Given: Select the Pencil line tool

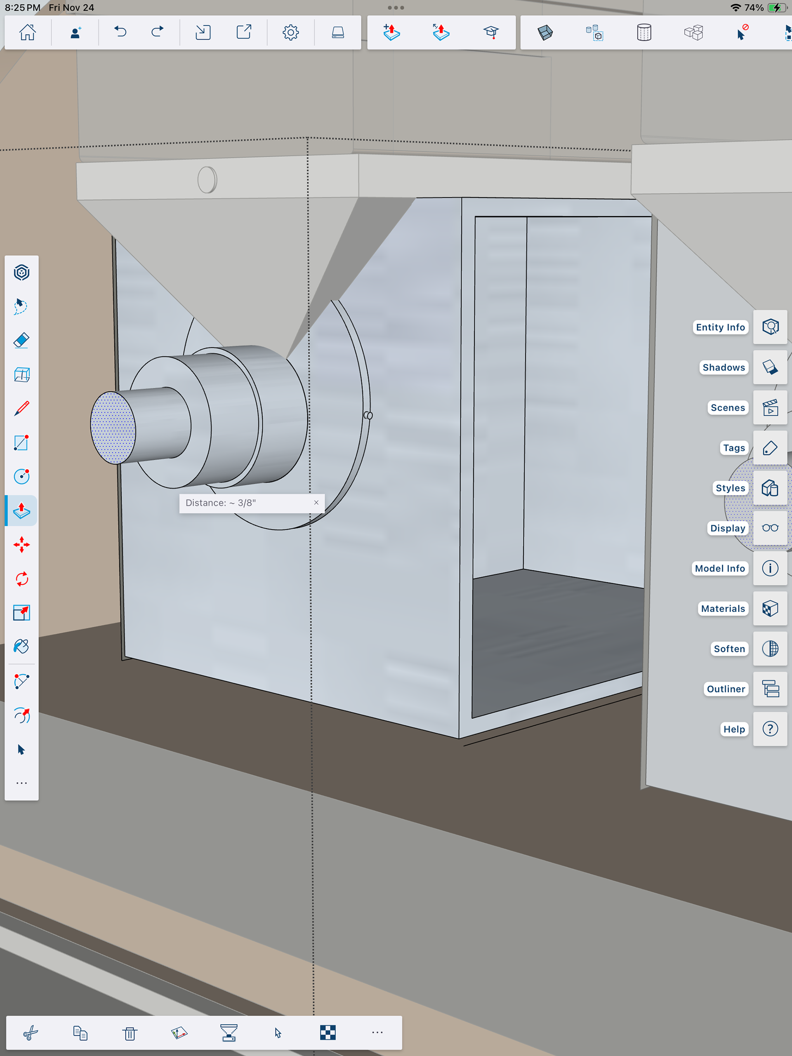Looking at the screenshot, I should coord(21,409).
